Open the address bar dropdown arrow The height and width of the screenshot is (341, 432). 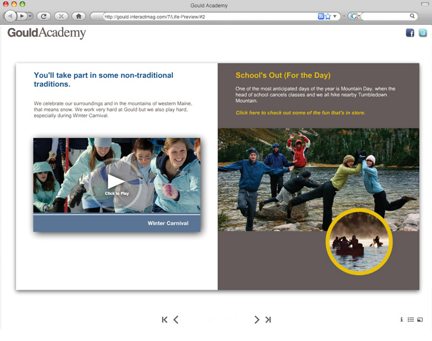pyautogui.click(x=335, y=16)
